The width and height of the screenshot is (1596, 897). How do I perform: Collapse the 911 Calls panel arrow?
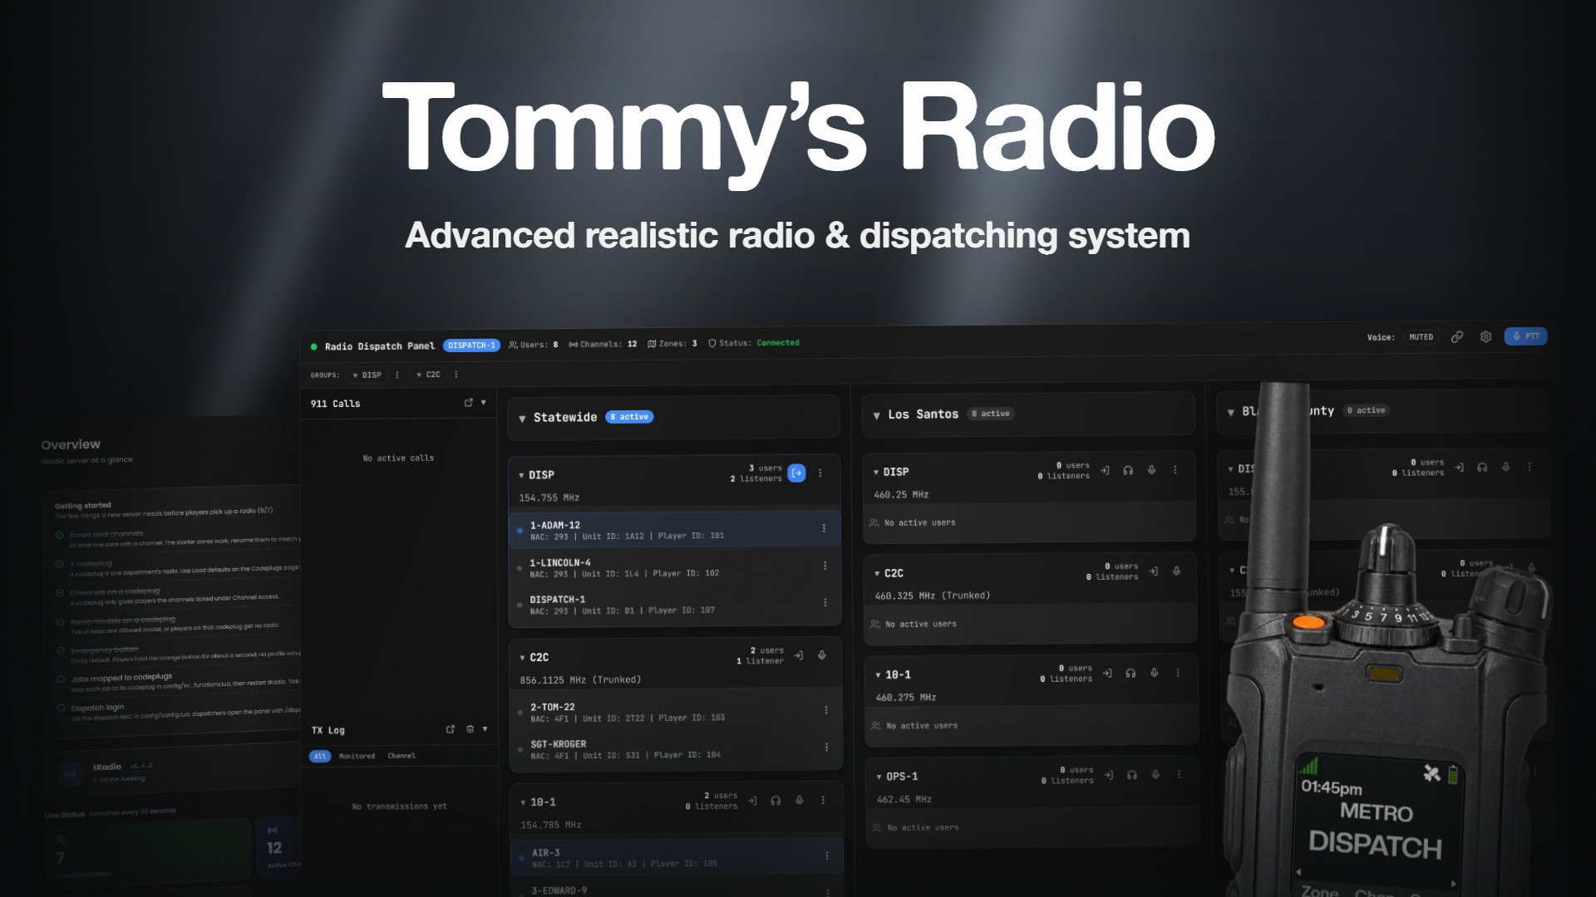tap(484, 403)
